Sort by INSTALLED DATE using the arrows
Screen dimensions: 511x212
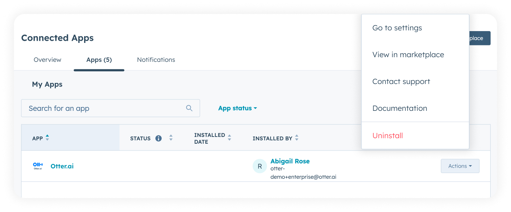click(229, 138)
